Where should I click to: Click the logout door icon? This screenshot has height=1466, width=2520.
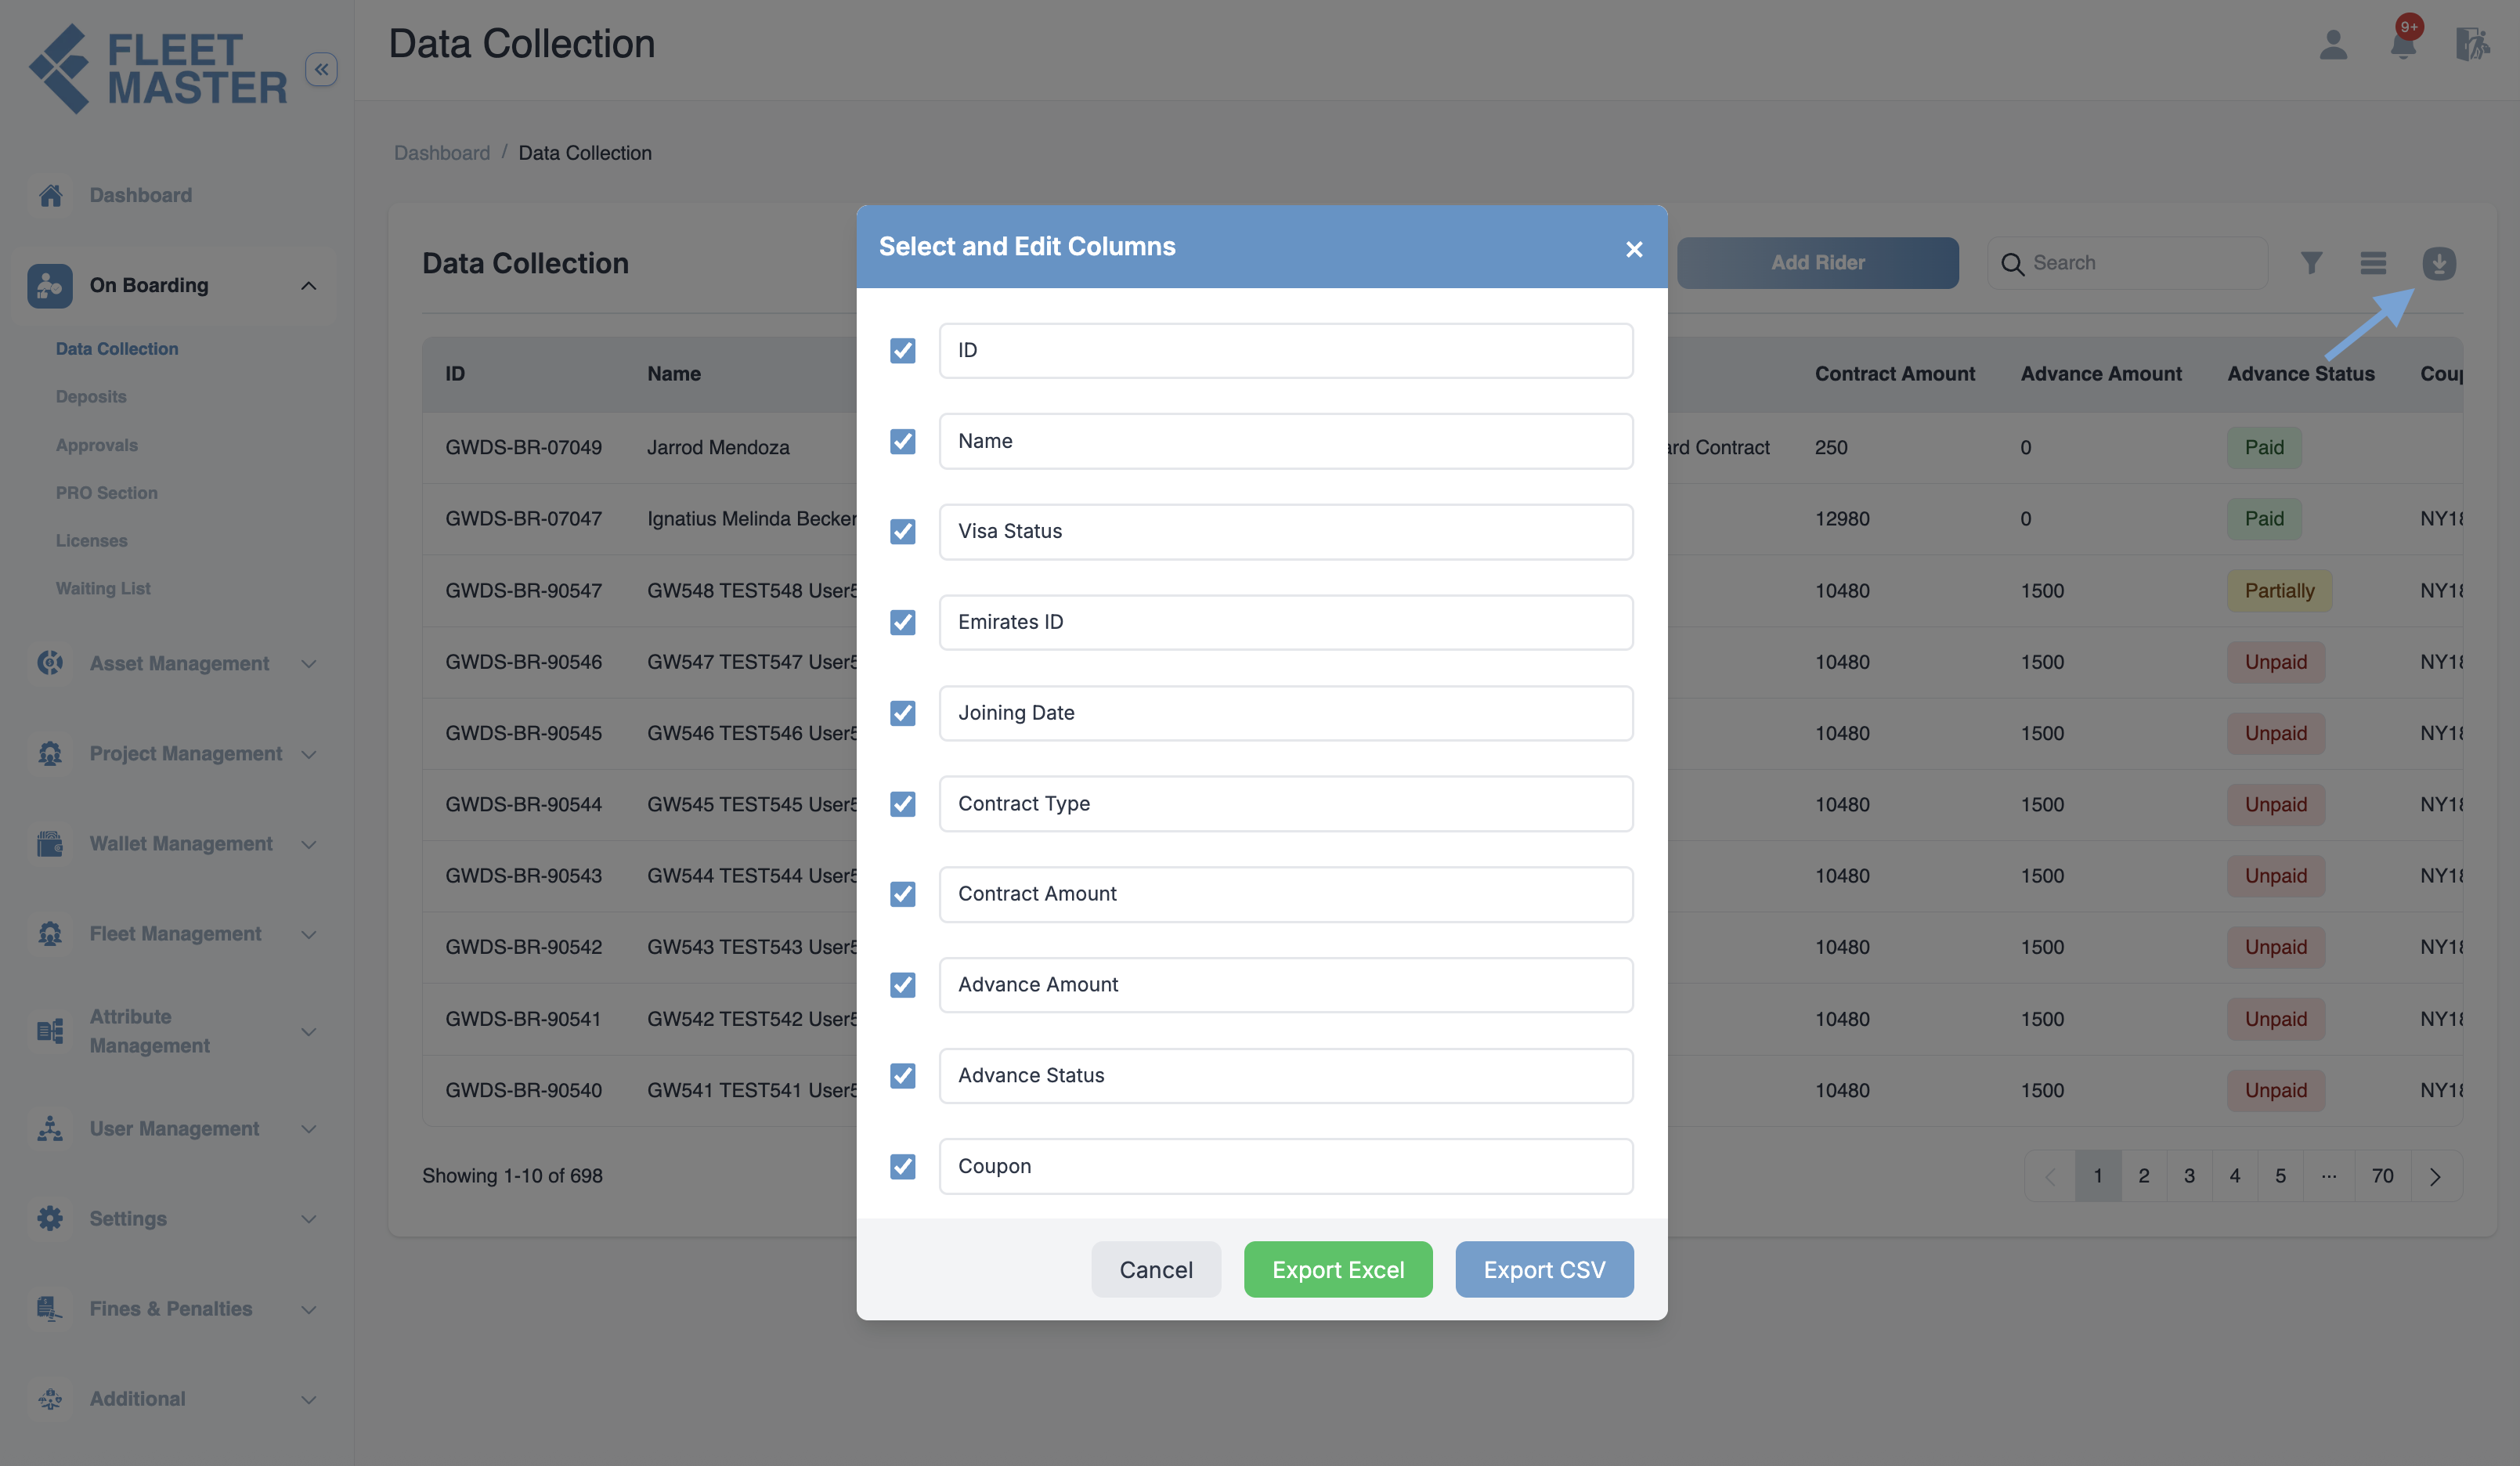tap(2472, 44)
